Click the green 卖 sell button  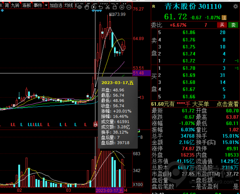pyautogui.click(x=233, y=25)
